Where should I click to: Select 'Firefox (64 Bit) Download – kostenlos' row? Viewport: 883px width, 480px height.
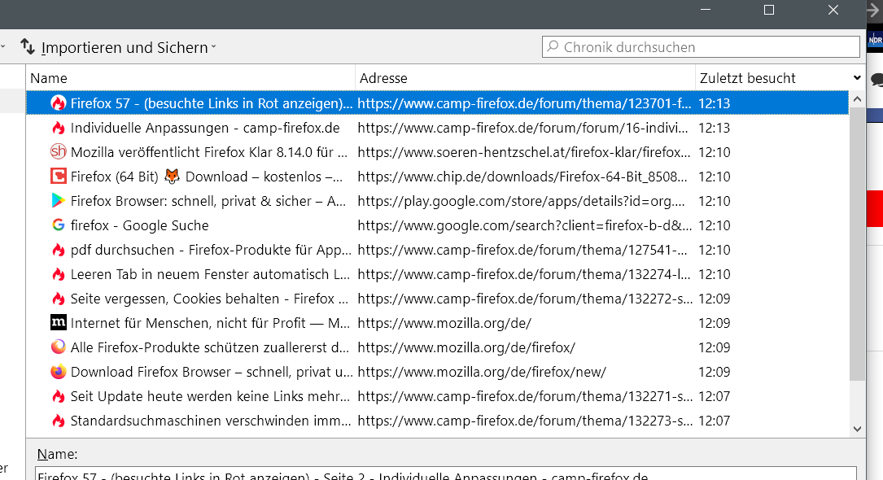point(437,177)
